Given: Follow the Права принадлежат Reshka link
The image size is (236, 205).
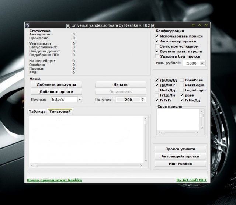Looking at the screenshot, I should 54,180.
